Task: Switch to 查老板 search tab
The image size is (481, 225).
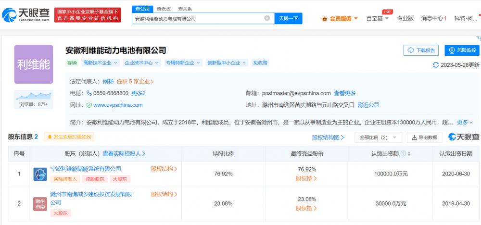Action: point(164,9)
